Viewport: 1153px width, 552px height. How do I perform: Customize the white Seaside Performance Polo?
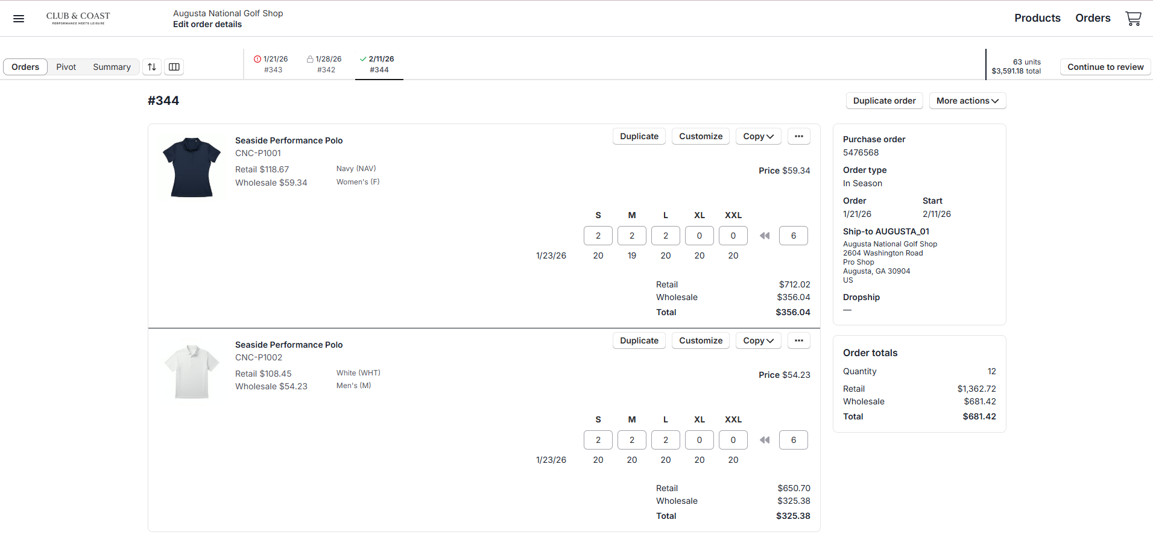pyautogui.click(x=700, y=340)
